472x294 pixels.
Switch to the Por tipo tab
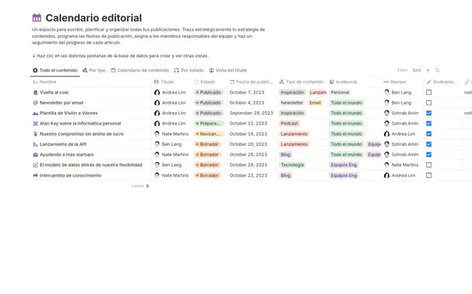coord(94,70)
